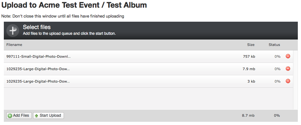This screenshot has width=301, height=125.
Task: Click the Start Upload button
Action: (x=48, y=115)
